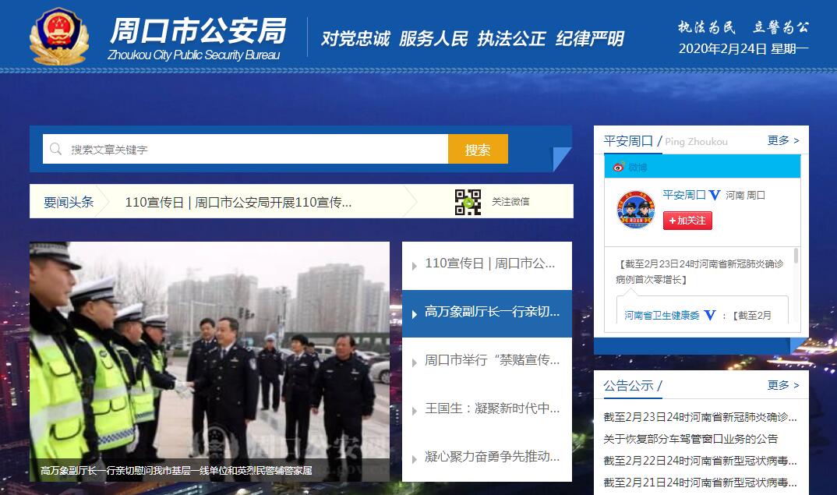Select the 高万象副厅长 highlighted news tab
The image size is (837, 495).
point(487,313)
